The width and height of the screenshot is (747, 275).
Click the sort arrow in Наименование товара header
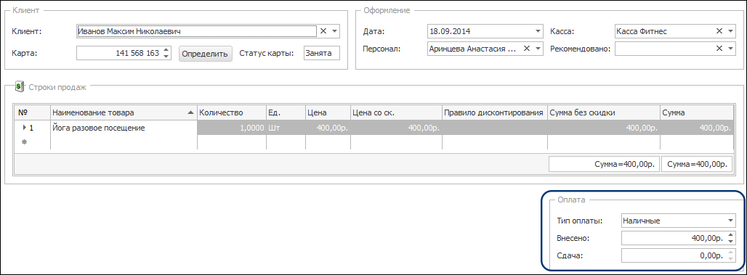click(190, 112)
